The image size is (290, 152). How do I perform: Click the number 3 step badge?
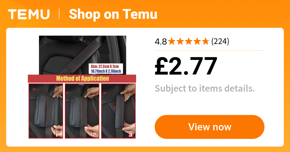pos(131,135)
